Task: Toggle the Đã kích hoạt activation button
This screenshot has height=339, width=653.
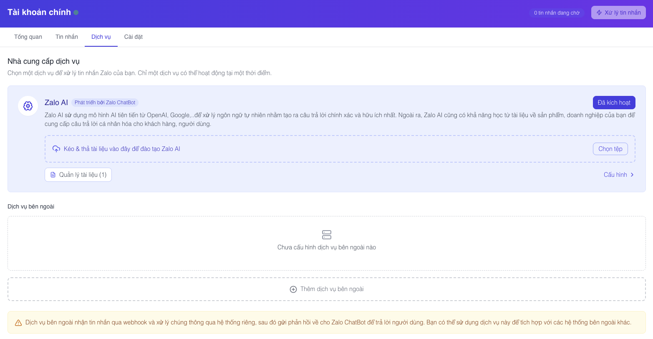Action: pos(614,103)
